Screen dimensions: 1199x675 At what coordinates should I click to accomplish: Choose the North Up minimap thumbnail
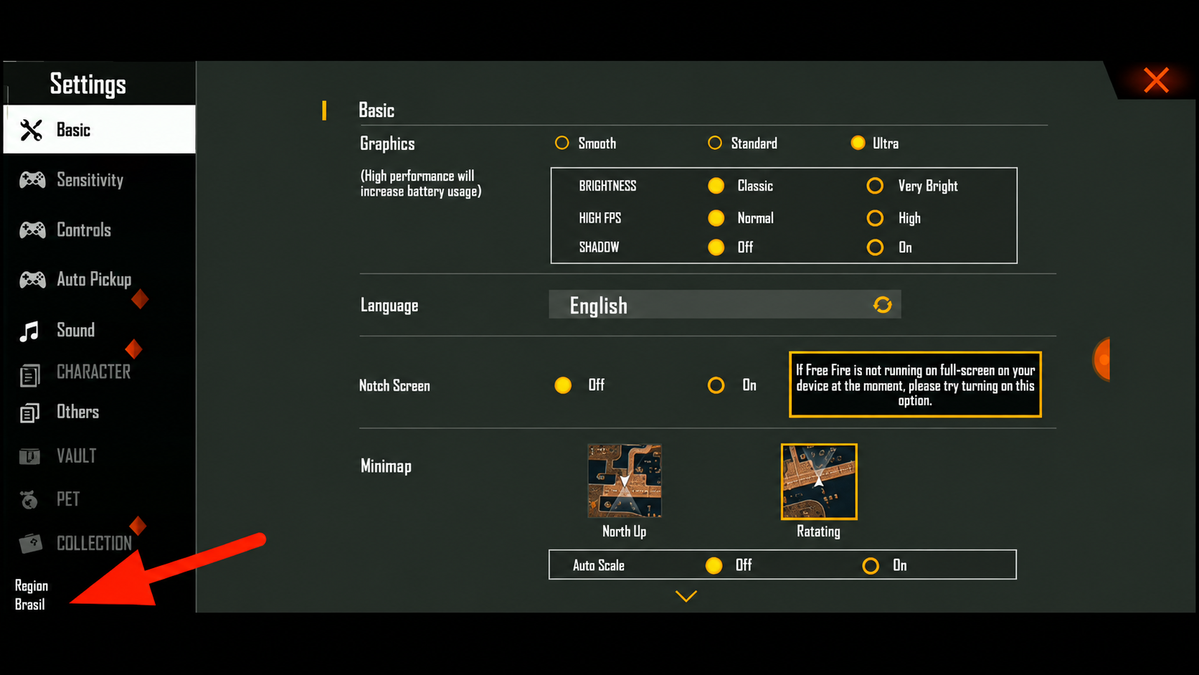(x=625, y=481)
